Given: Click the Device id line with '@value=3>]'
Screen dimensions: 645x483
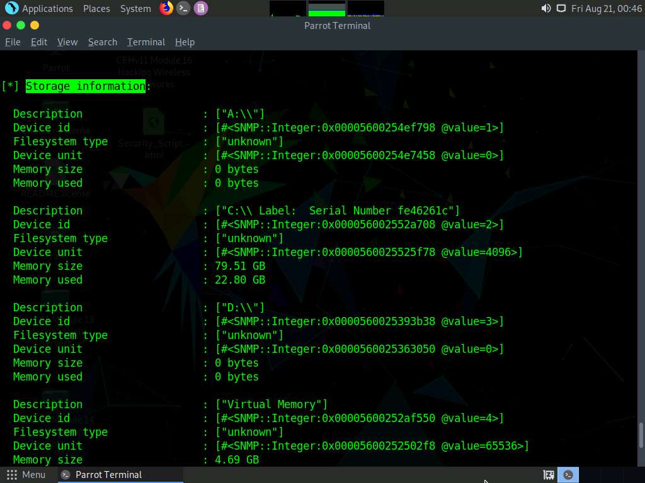Looking at the screenshot, I should point(258,321).
